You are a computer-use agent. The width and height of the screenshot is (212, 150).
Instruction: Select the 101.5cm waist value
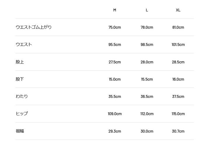(x=178, y=45)
